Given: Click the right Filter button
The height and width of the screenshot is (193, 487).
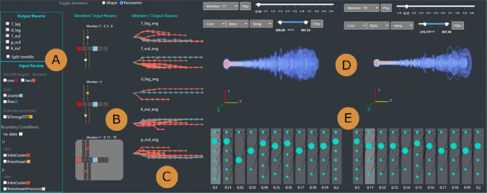Looking at the screenshot, I should (x=458, y=26).
